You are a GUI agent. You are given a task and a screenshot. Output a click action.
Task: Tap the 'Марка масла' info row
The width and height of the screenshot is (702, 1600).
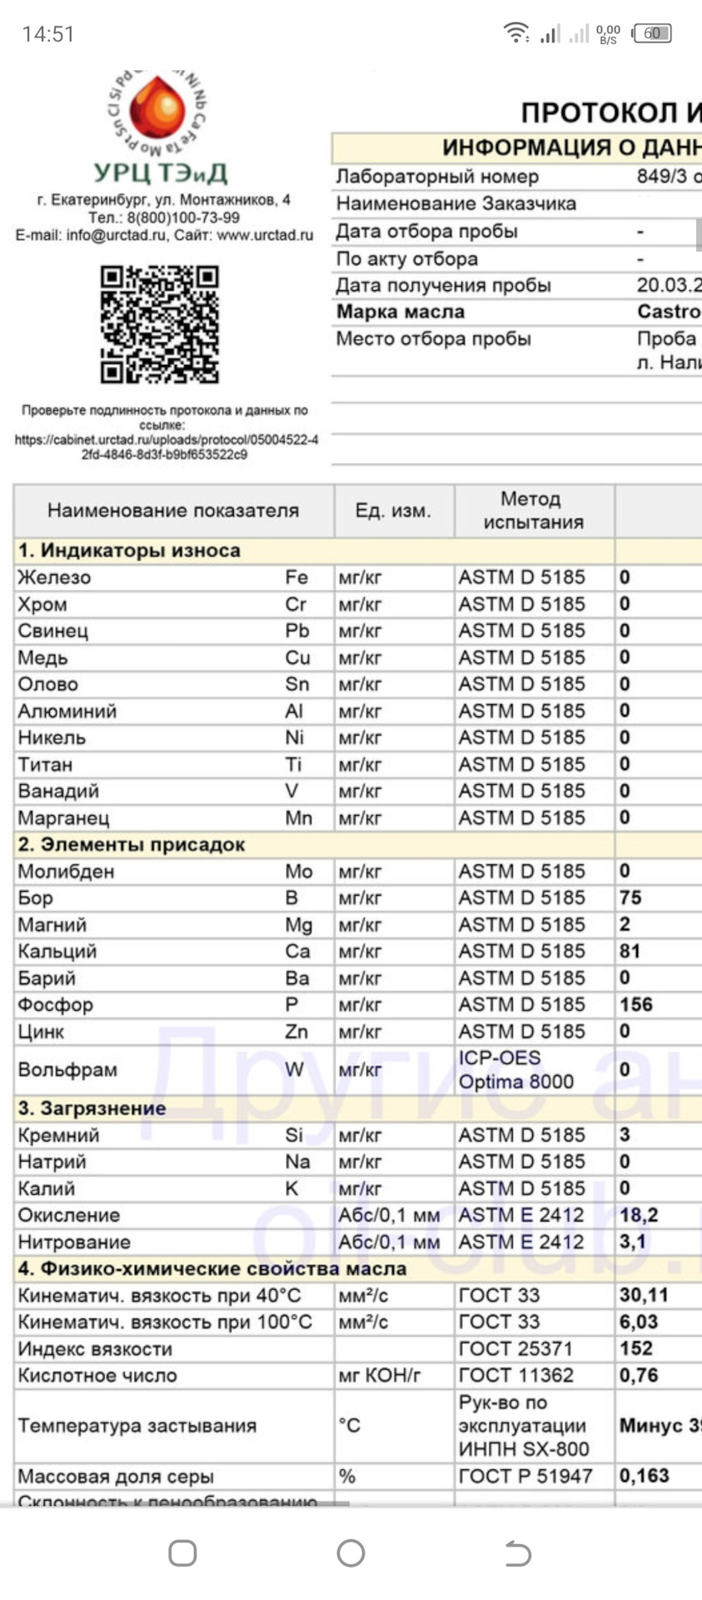tap(516, 312)
